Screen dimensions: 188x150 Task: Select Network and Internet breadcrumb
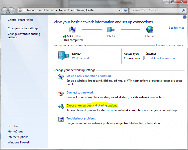click(x=40, y=10)
